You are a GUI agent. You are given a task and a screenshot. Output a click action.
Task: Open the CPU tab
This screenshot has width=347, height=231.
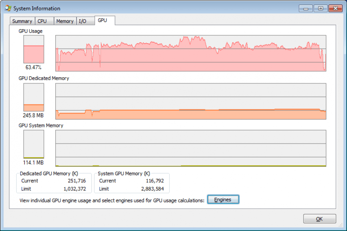pos(44,21)
